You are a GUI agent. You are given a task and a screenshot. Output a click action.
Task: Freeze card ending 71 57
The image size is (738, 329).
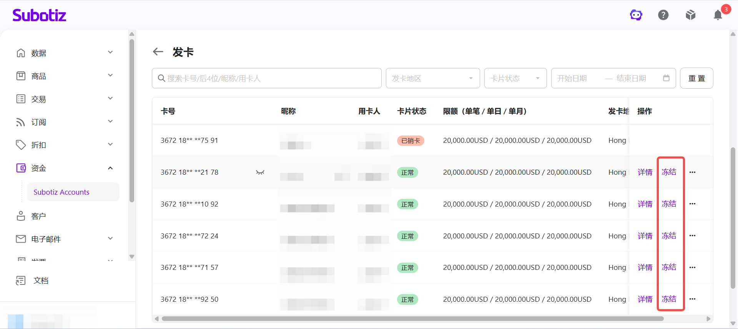(x=669, y=267)
